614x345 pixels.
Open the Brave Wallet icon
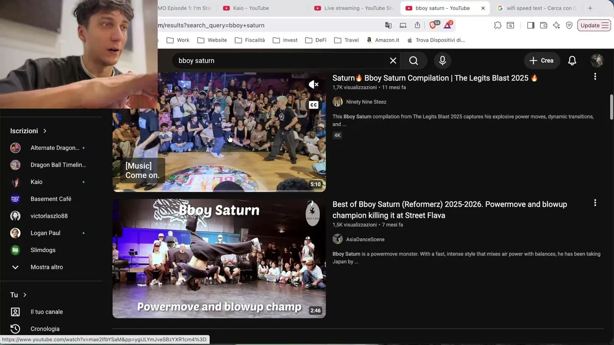point(543,25)
